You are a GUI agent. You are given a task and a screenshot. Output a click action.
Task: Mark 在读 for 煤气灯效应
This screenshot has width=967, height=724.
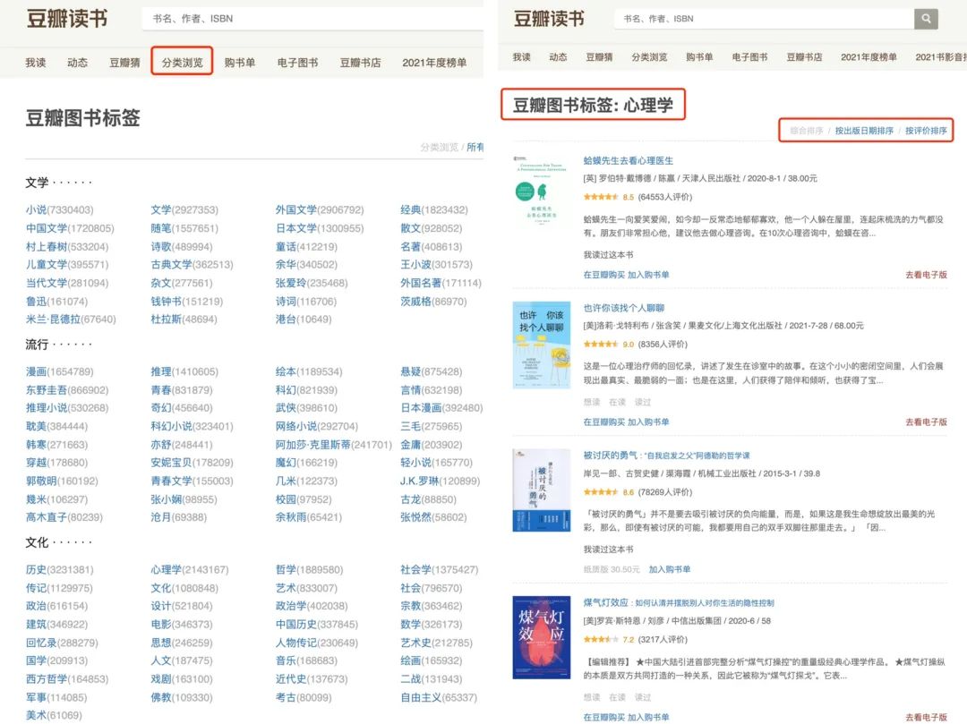click(617, 697)
